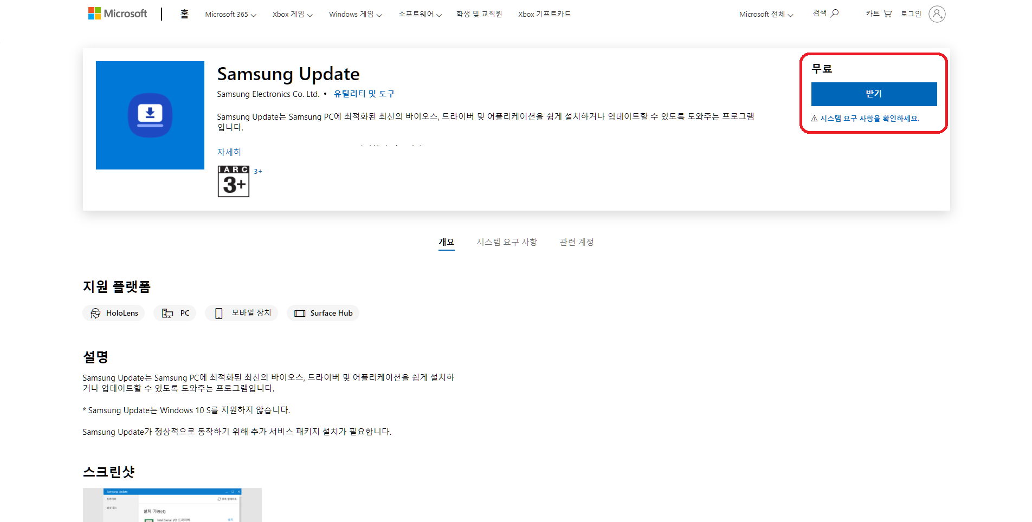This screenshot has width=1032, height=522.
Task: Open the 유틸리티 및 도구 category link
Action: pyautogui.click(x=364, y=94)
